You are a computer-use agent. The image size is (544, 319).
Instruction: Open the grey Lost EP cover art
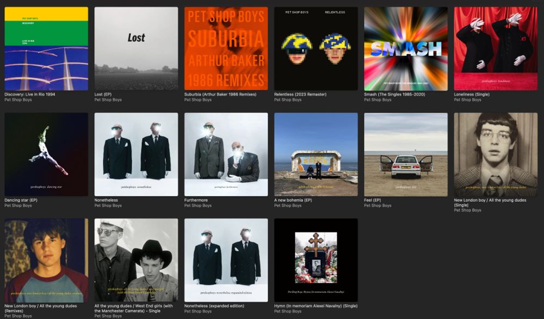click(x=136, y=48)
